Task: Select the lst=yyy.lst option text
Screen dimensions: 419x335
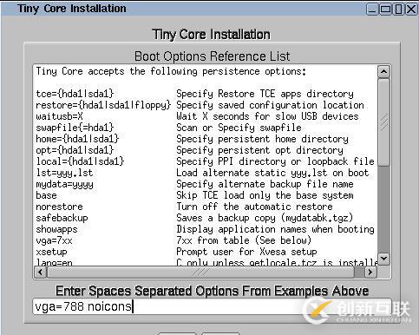Action: click(64, 173)
